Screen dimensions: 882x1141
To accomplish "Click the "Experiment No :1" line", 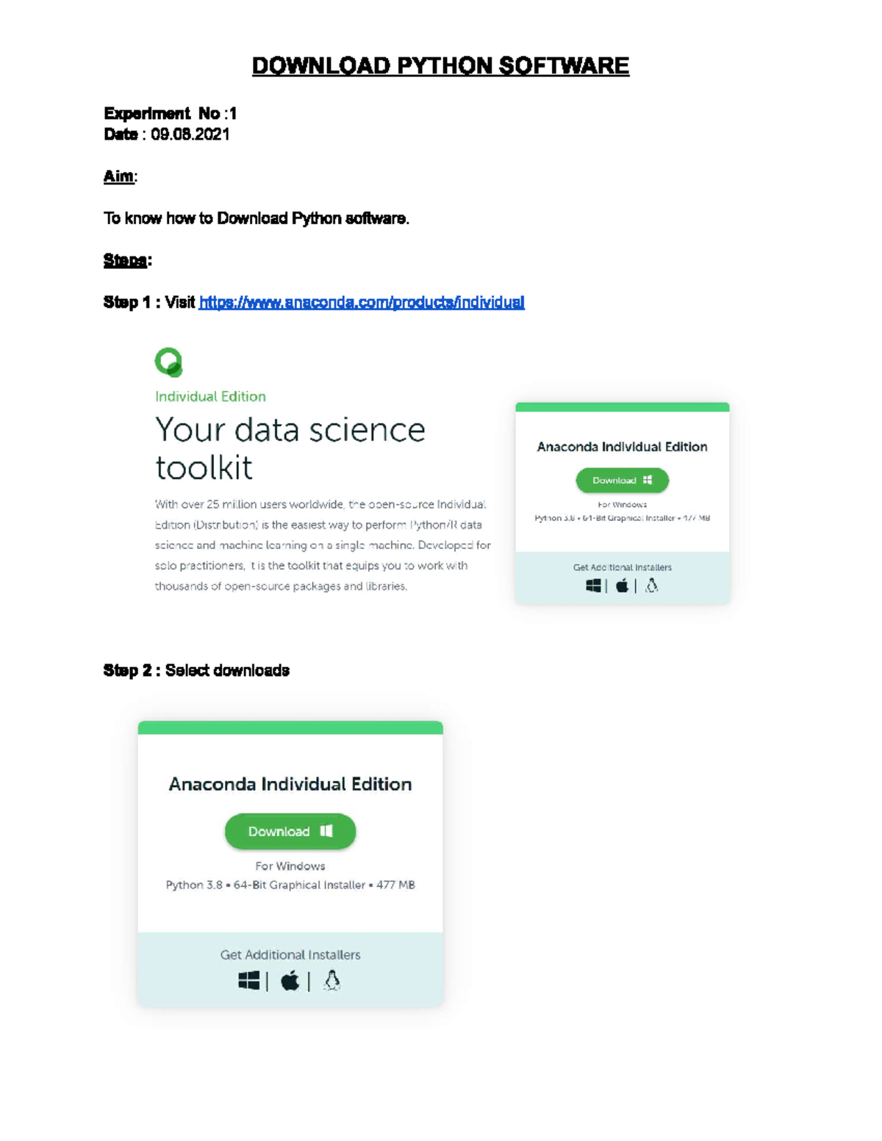I will pos(170,113).
